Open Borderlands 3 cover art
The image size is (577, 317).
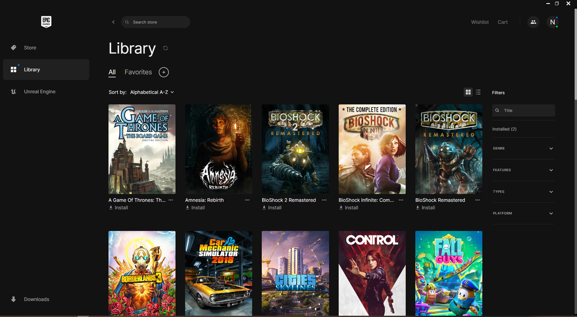pyautogui.click(x=142, y=273)
